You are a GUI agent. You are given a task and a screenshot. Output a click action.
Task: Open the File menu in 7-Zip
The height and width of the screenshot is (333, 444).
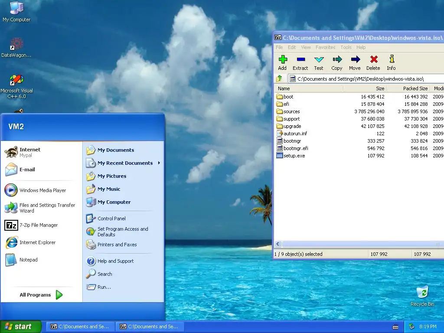point(279,47)
